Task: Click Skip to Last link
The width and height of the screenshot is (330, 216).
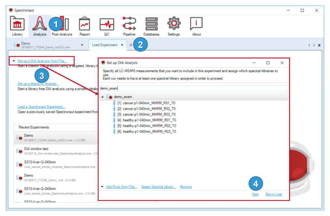Action: pos(274,194)
